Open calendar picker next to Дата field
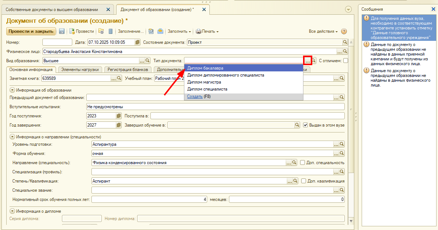This screenshot has width=438, height=230. 138,42
